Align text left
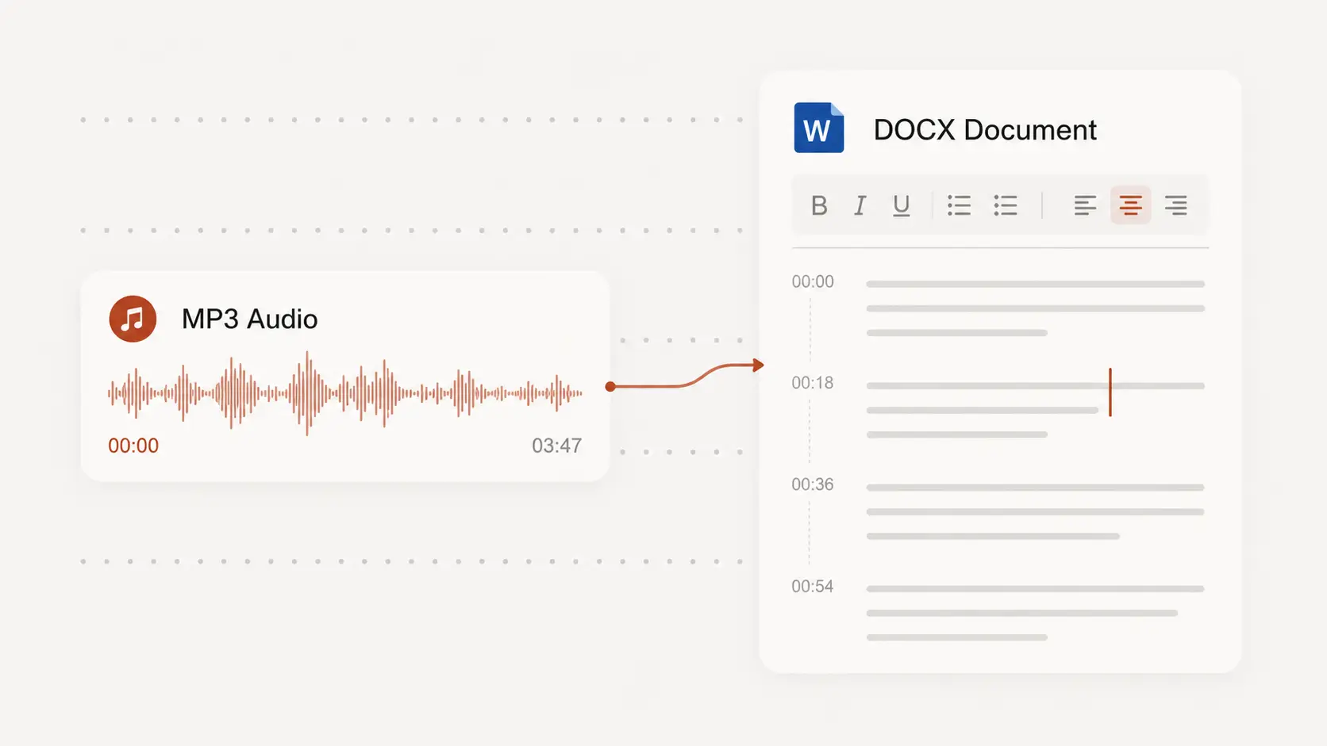Viewport: 1327px width, 746px height. (x=1085, y=205)
